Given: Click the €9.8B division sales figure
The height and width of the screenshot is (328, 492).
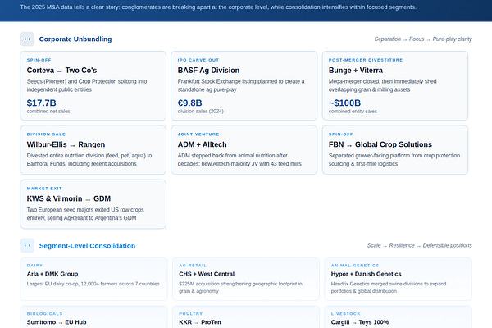Looking at the screenshot, I should 190,103.
